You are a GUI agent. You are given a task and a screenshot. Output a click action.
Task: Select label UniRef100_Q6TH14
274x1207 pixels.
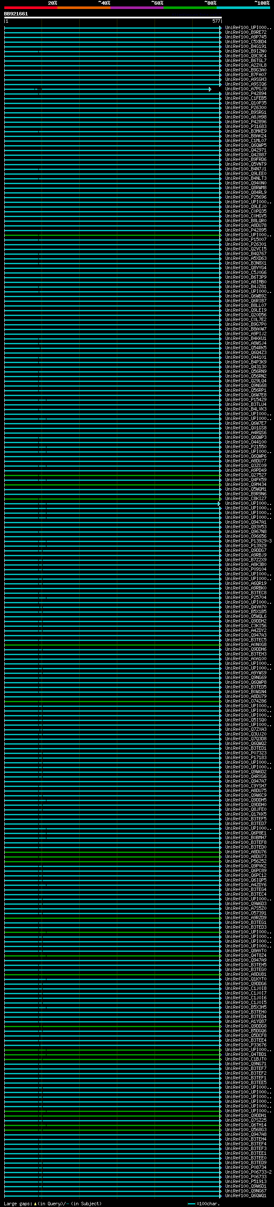pyautogui.click(x=245, y=1125)
